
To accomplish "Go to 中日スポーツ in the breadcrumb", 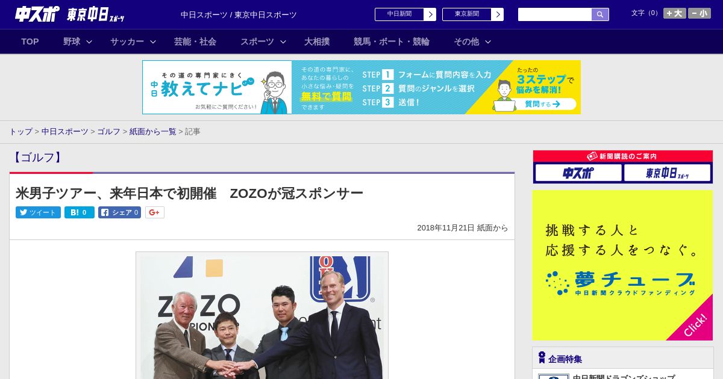I will click(65, 131).
